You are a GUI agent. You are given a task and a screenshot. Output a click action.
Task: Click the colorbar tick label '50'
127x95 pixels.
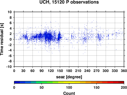pyautogui.click(x=42, y=87)
